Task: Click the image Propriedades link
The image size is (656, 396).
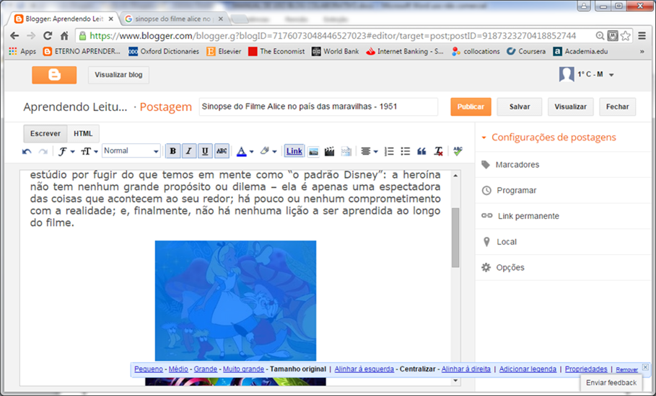Action: [x=586, y=369]
